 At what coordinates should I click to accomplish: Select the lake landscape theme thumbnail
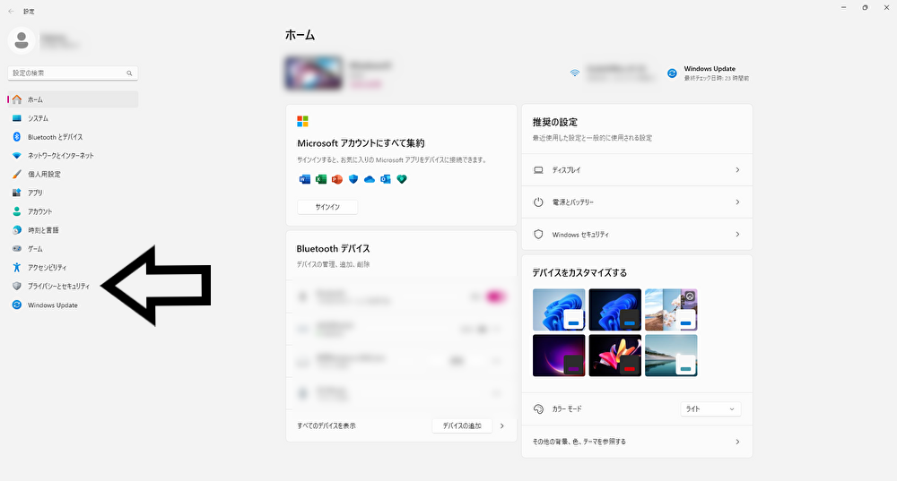671,356
